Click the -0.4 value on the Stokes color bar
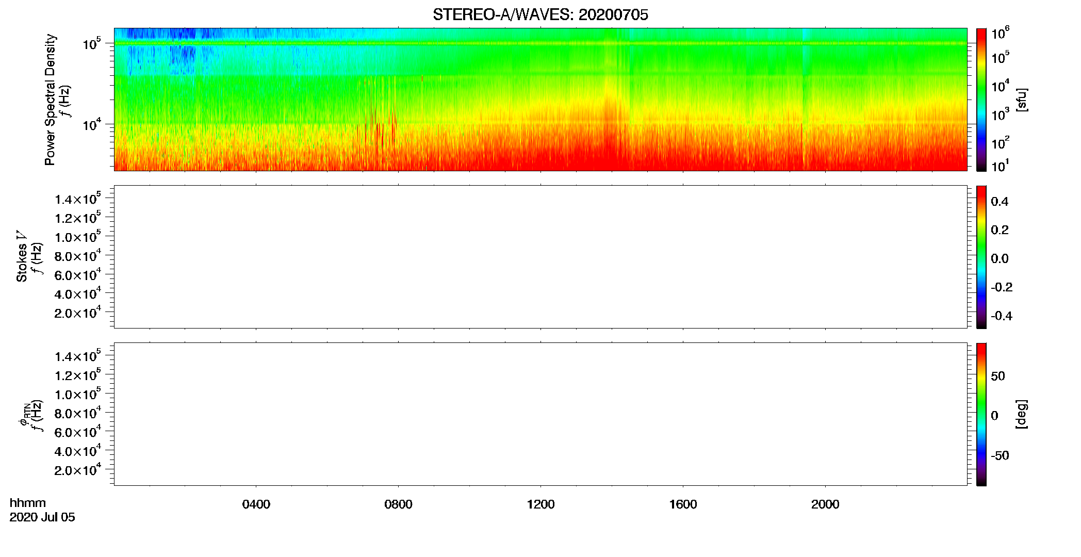The height and width of the screenshot is (557, 1081). [x=1002, y=316]
